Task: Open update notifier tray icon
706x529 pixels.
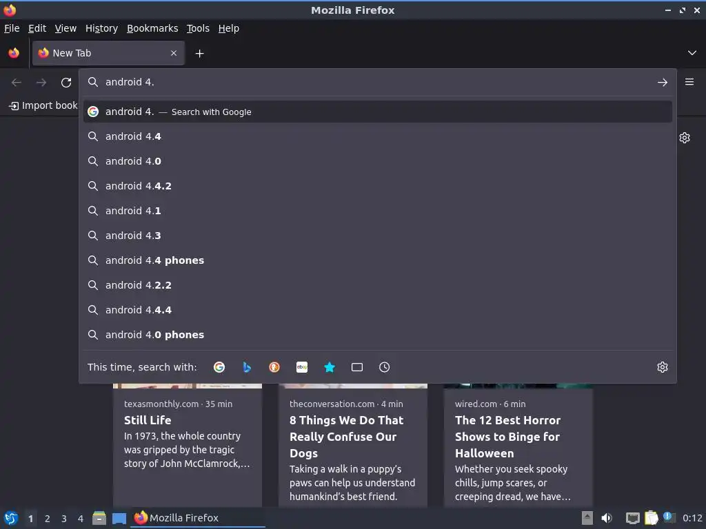Action: [669, 517]
